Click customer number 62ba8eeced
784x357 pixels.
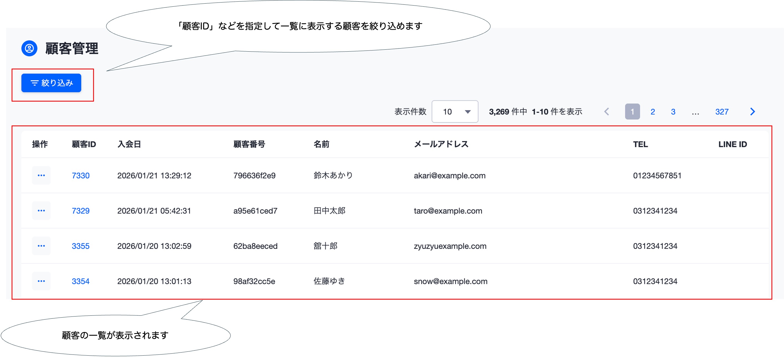point(255,246)
